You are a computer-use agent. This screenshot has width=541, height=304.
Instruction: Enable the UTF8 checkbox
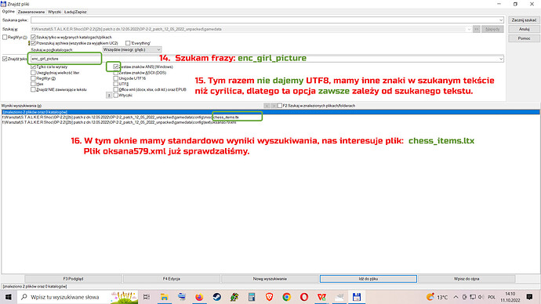116,84
